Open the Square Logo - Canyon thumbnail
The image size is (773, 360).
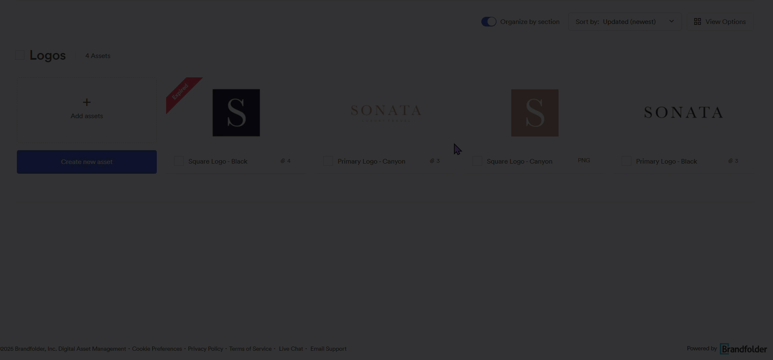click(535, 113)
